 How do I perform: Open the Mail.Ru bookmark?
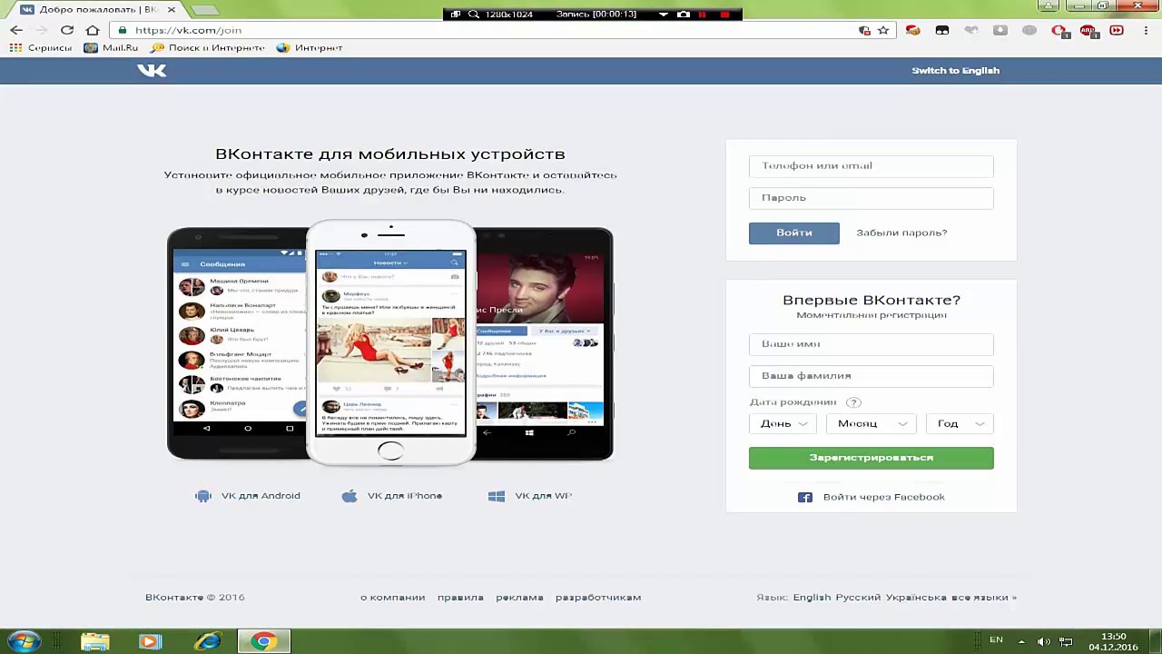tap(111, 47)
